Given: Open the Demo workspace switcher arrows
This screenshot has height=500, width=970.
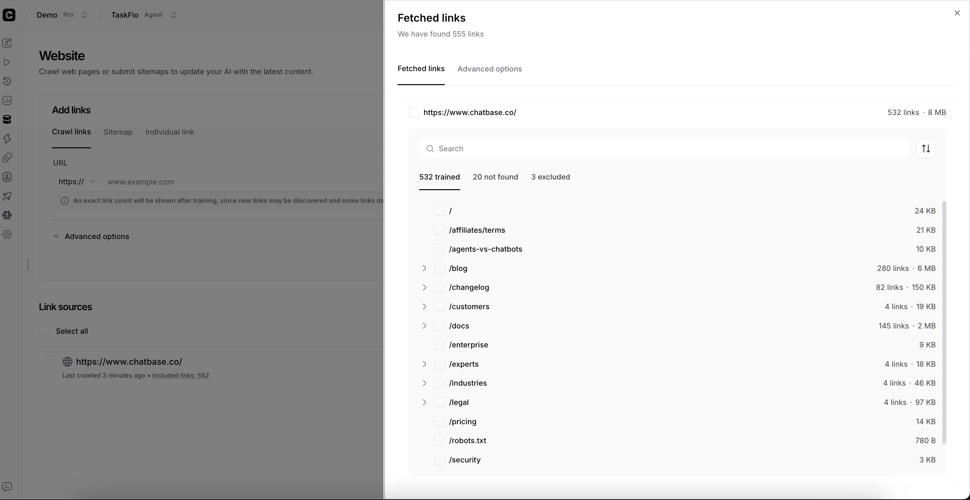Looking at the screenshot, I should tap(84, 15).
